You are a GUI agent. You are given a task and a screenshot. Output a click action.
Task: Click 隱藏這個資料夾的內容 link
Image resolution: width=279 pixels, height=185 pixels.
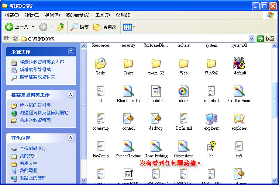coord(42,62)
